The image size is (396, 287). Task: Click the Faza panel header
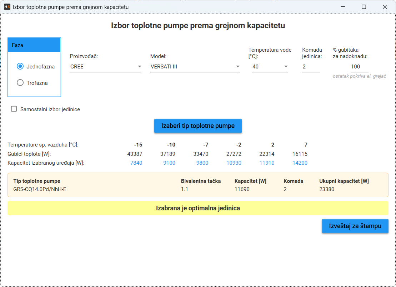point(34,45)
